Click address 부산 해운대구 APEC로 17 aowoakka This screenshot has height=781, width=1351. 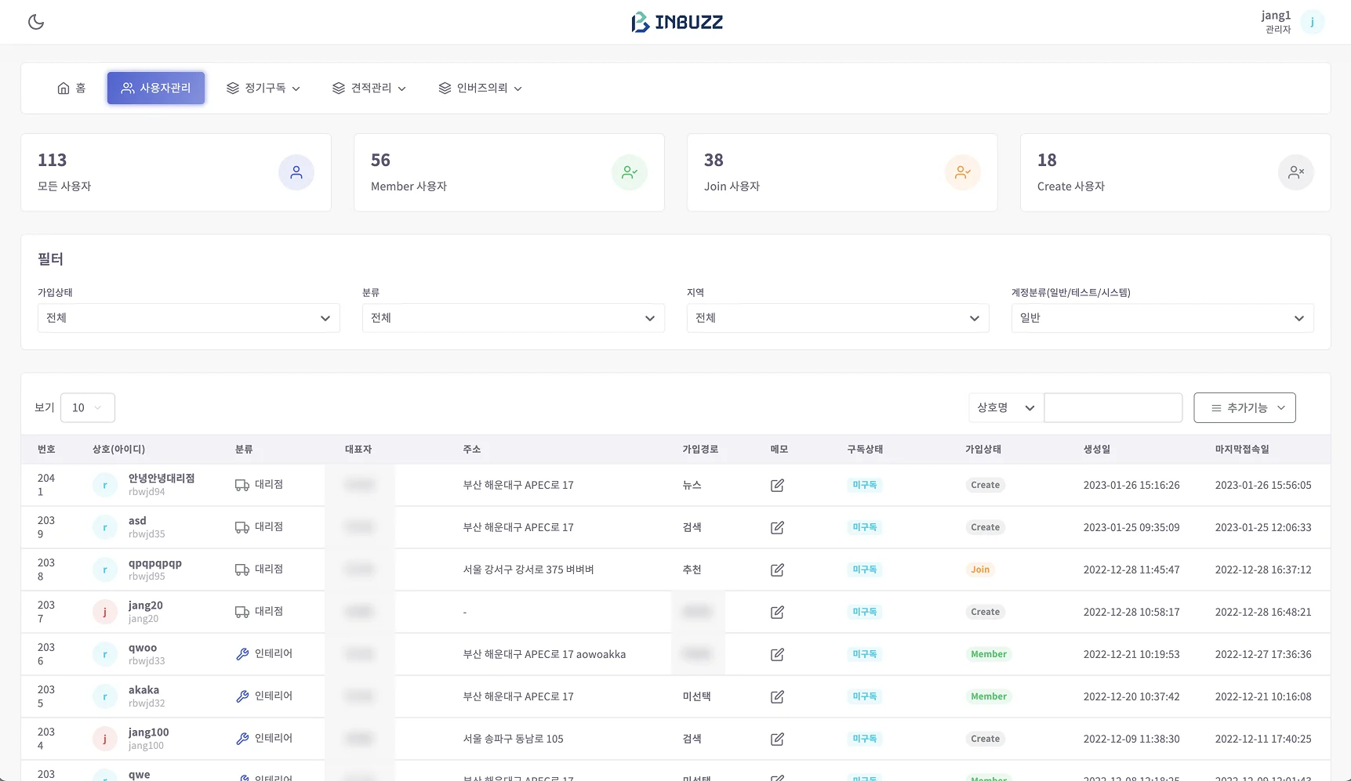point(544,654)
